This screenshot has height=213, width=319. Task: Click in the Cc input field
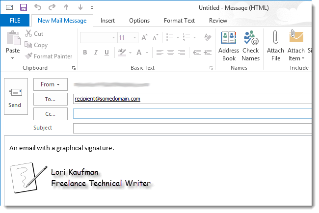tap(192, 114)
